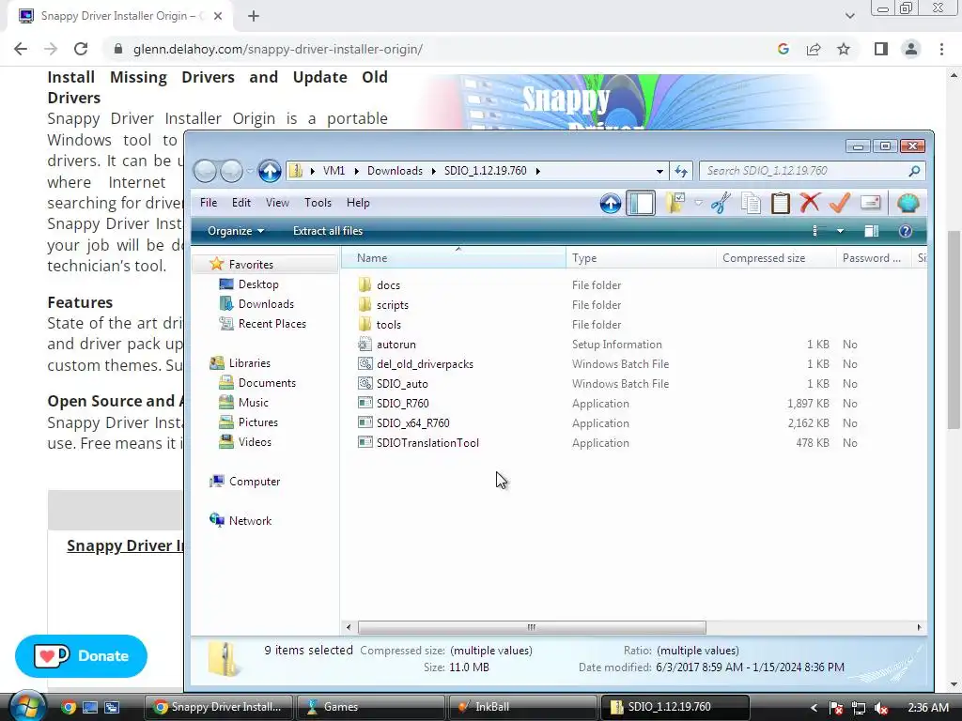This screenshot has height=721, width=962.
Task: Paste using the clipboard icon
Action: [x=781, y=203]
